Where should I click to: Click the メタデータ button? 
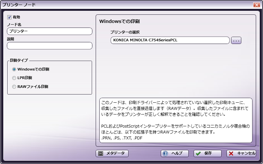[x=112, y=154]
